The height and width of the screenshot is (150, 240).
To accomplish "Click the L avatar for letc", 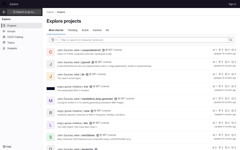I will pos(51,125).
